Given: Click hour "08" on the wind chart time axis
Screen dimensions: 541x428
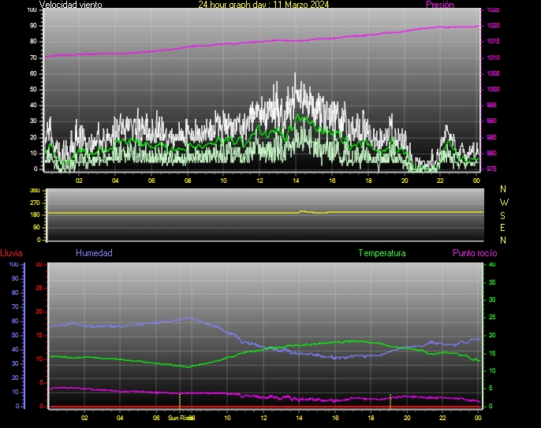Looking at the screenshot, I should 188,181.
